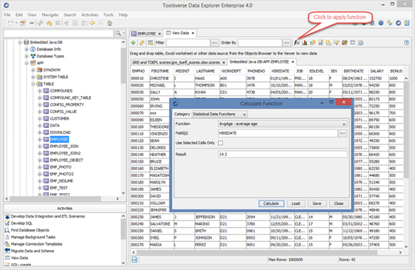The image size is (415, 270).
Task: Open Migrate Data and Schema activity
Action: click(x=33, y=251)
